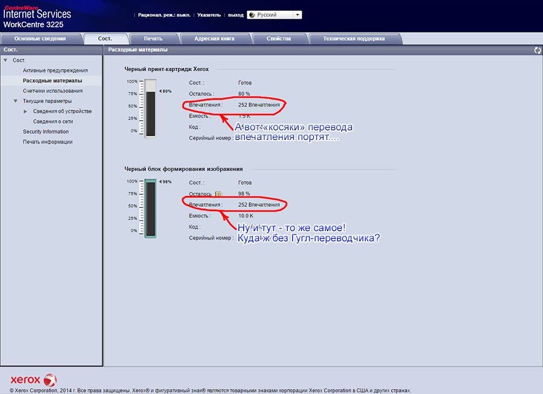Go to the Адресная книга tab
This screenshot has width=543, height=394.
[214, 39]
